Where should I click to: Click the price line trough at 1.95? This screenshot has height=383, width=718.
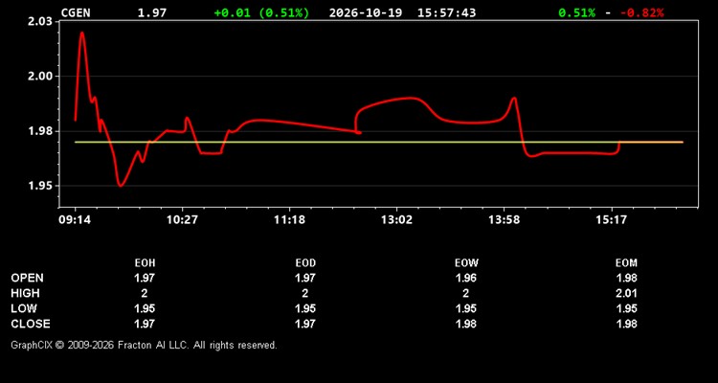click(x=120, y=185)
